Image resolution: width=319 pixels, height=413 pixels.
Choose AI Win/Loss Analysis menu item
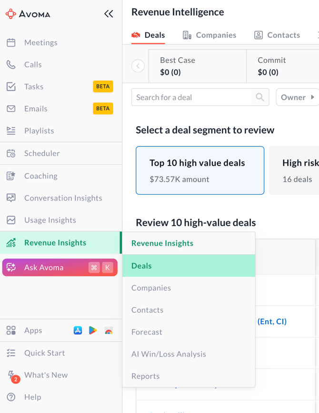point(169,354)
